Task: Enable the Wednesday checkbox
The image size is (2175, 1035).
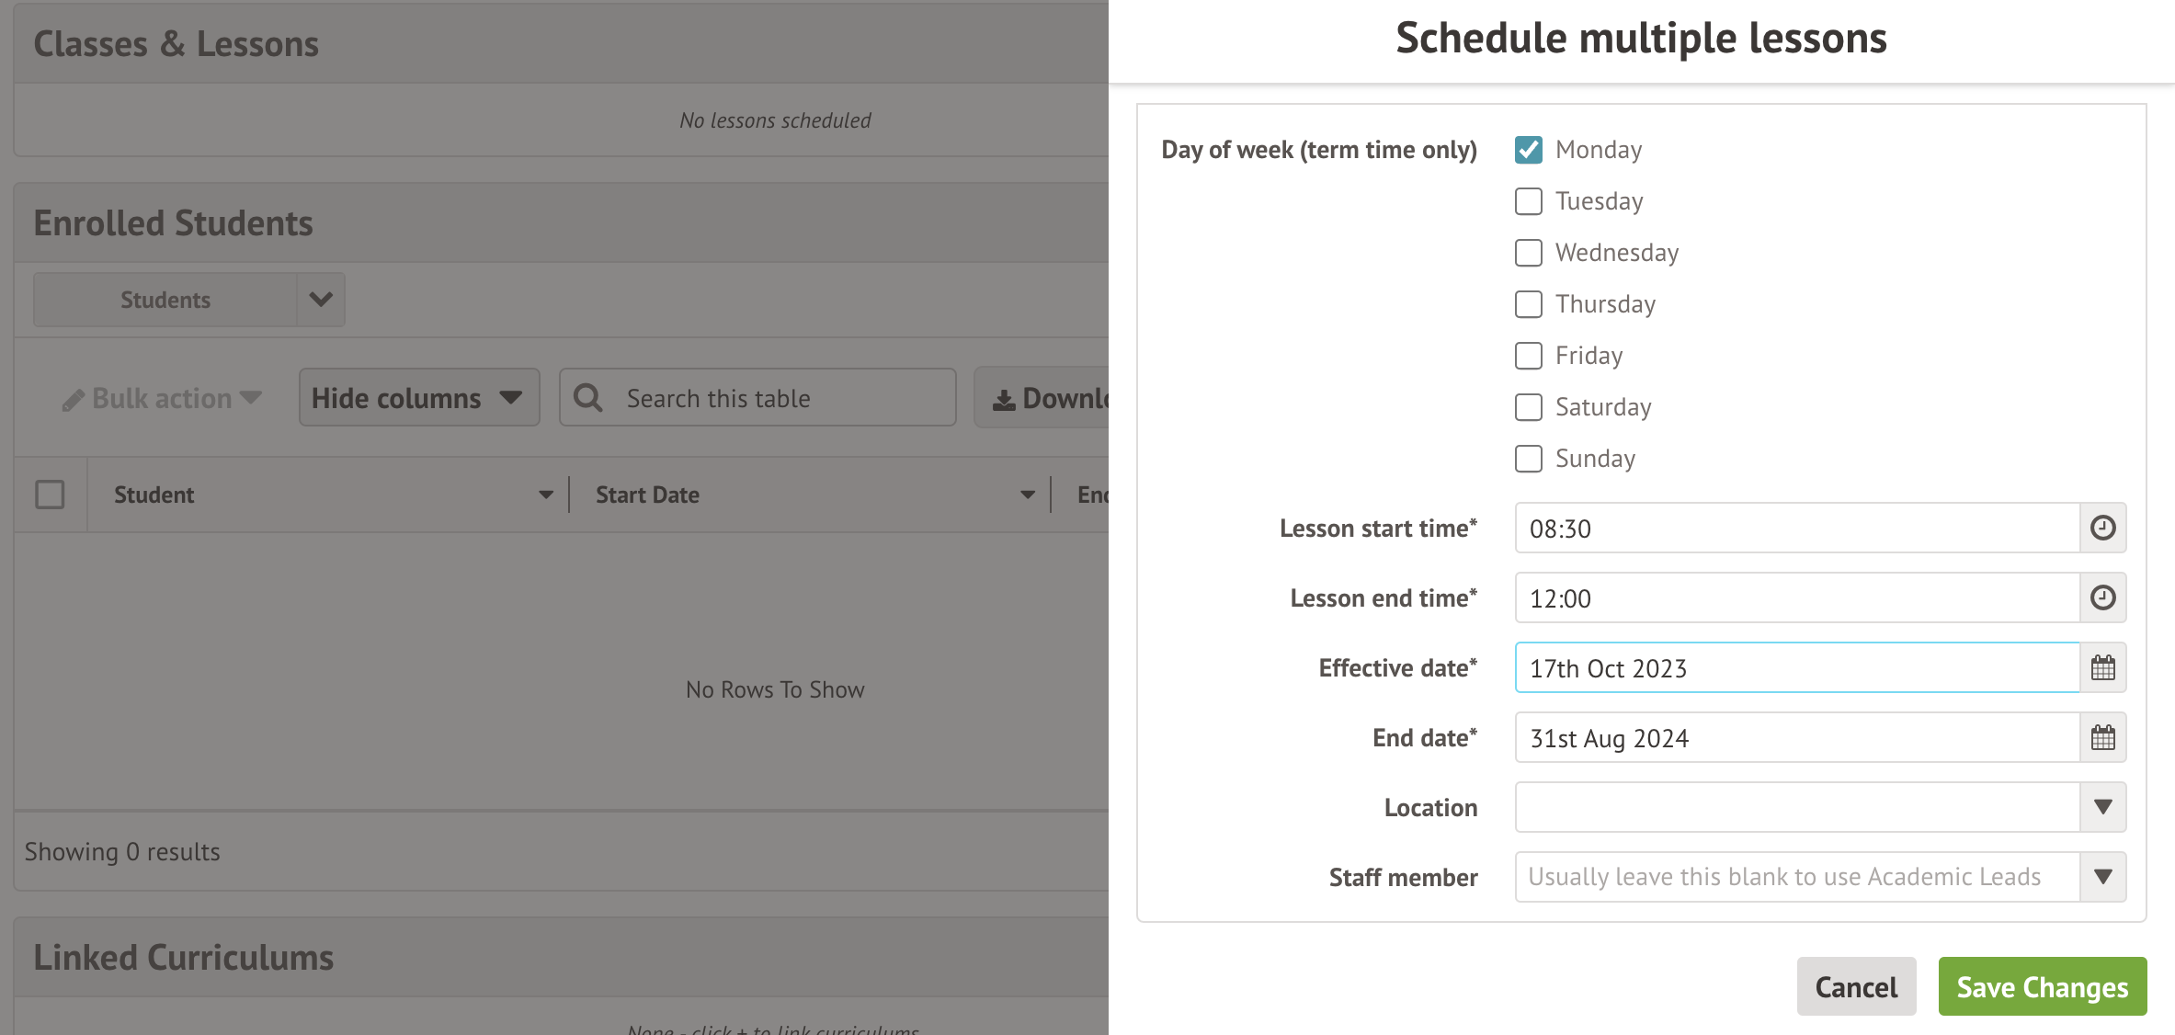Action: [1528, 253]
